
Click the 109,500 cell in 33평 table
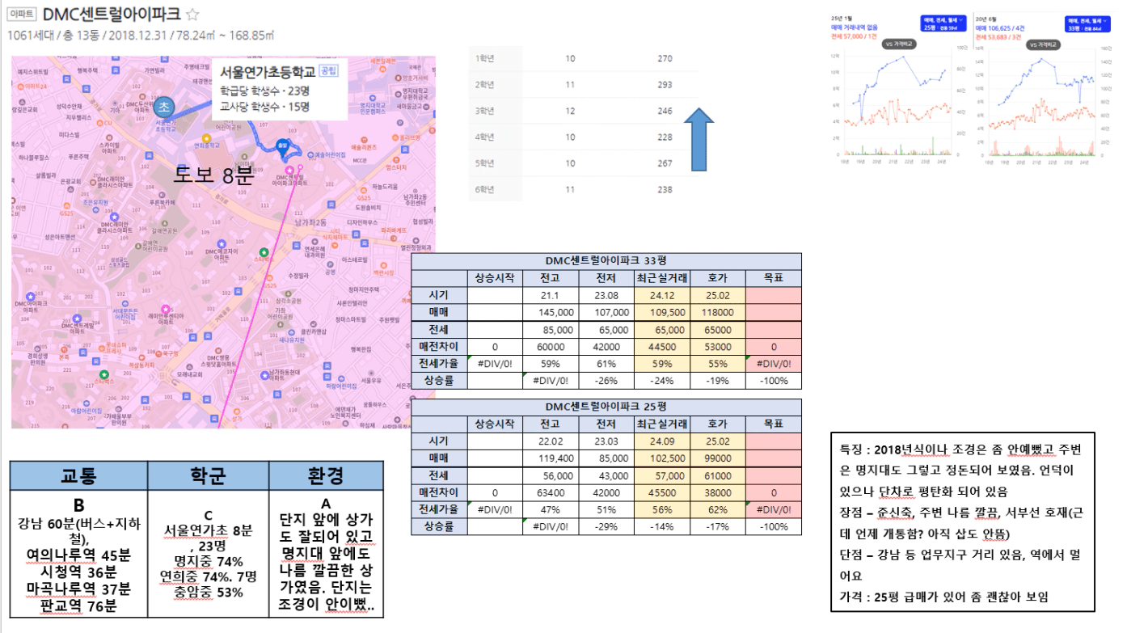point(662,313)
